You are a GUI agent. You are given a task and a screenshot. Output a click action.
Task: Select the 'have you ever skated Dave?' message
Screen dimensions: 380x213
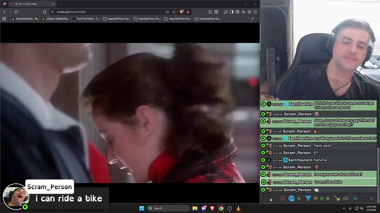click(318, 174)
